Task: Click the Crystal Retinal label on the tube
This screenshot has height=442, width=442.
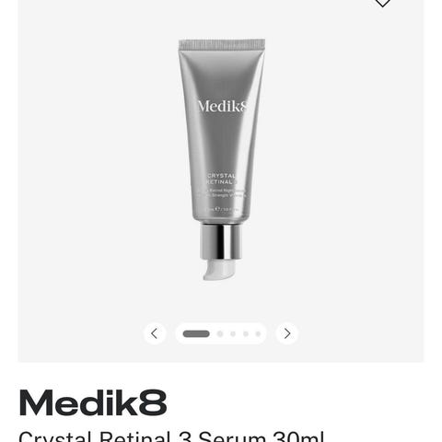Action: coord(222,179)
